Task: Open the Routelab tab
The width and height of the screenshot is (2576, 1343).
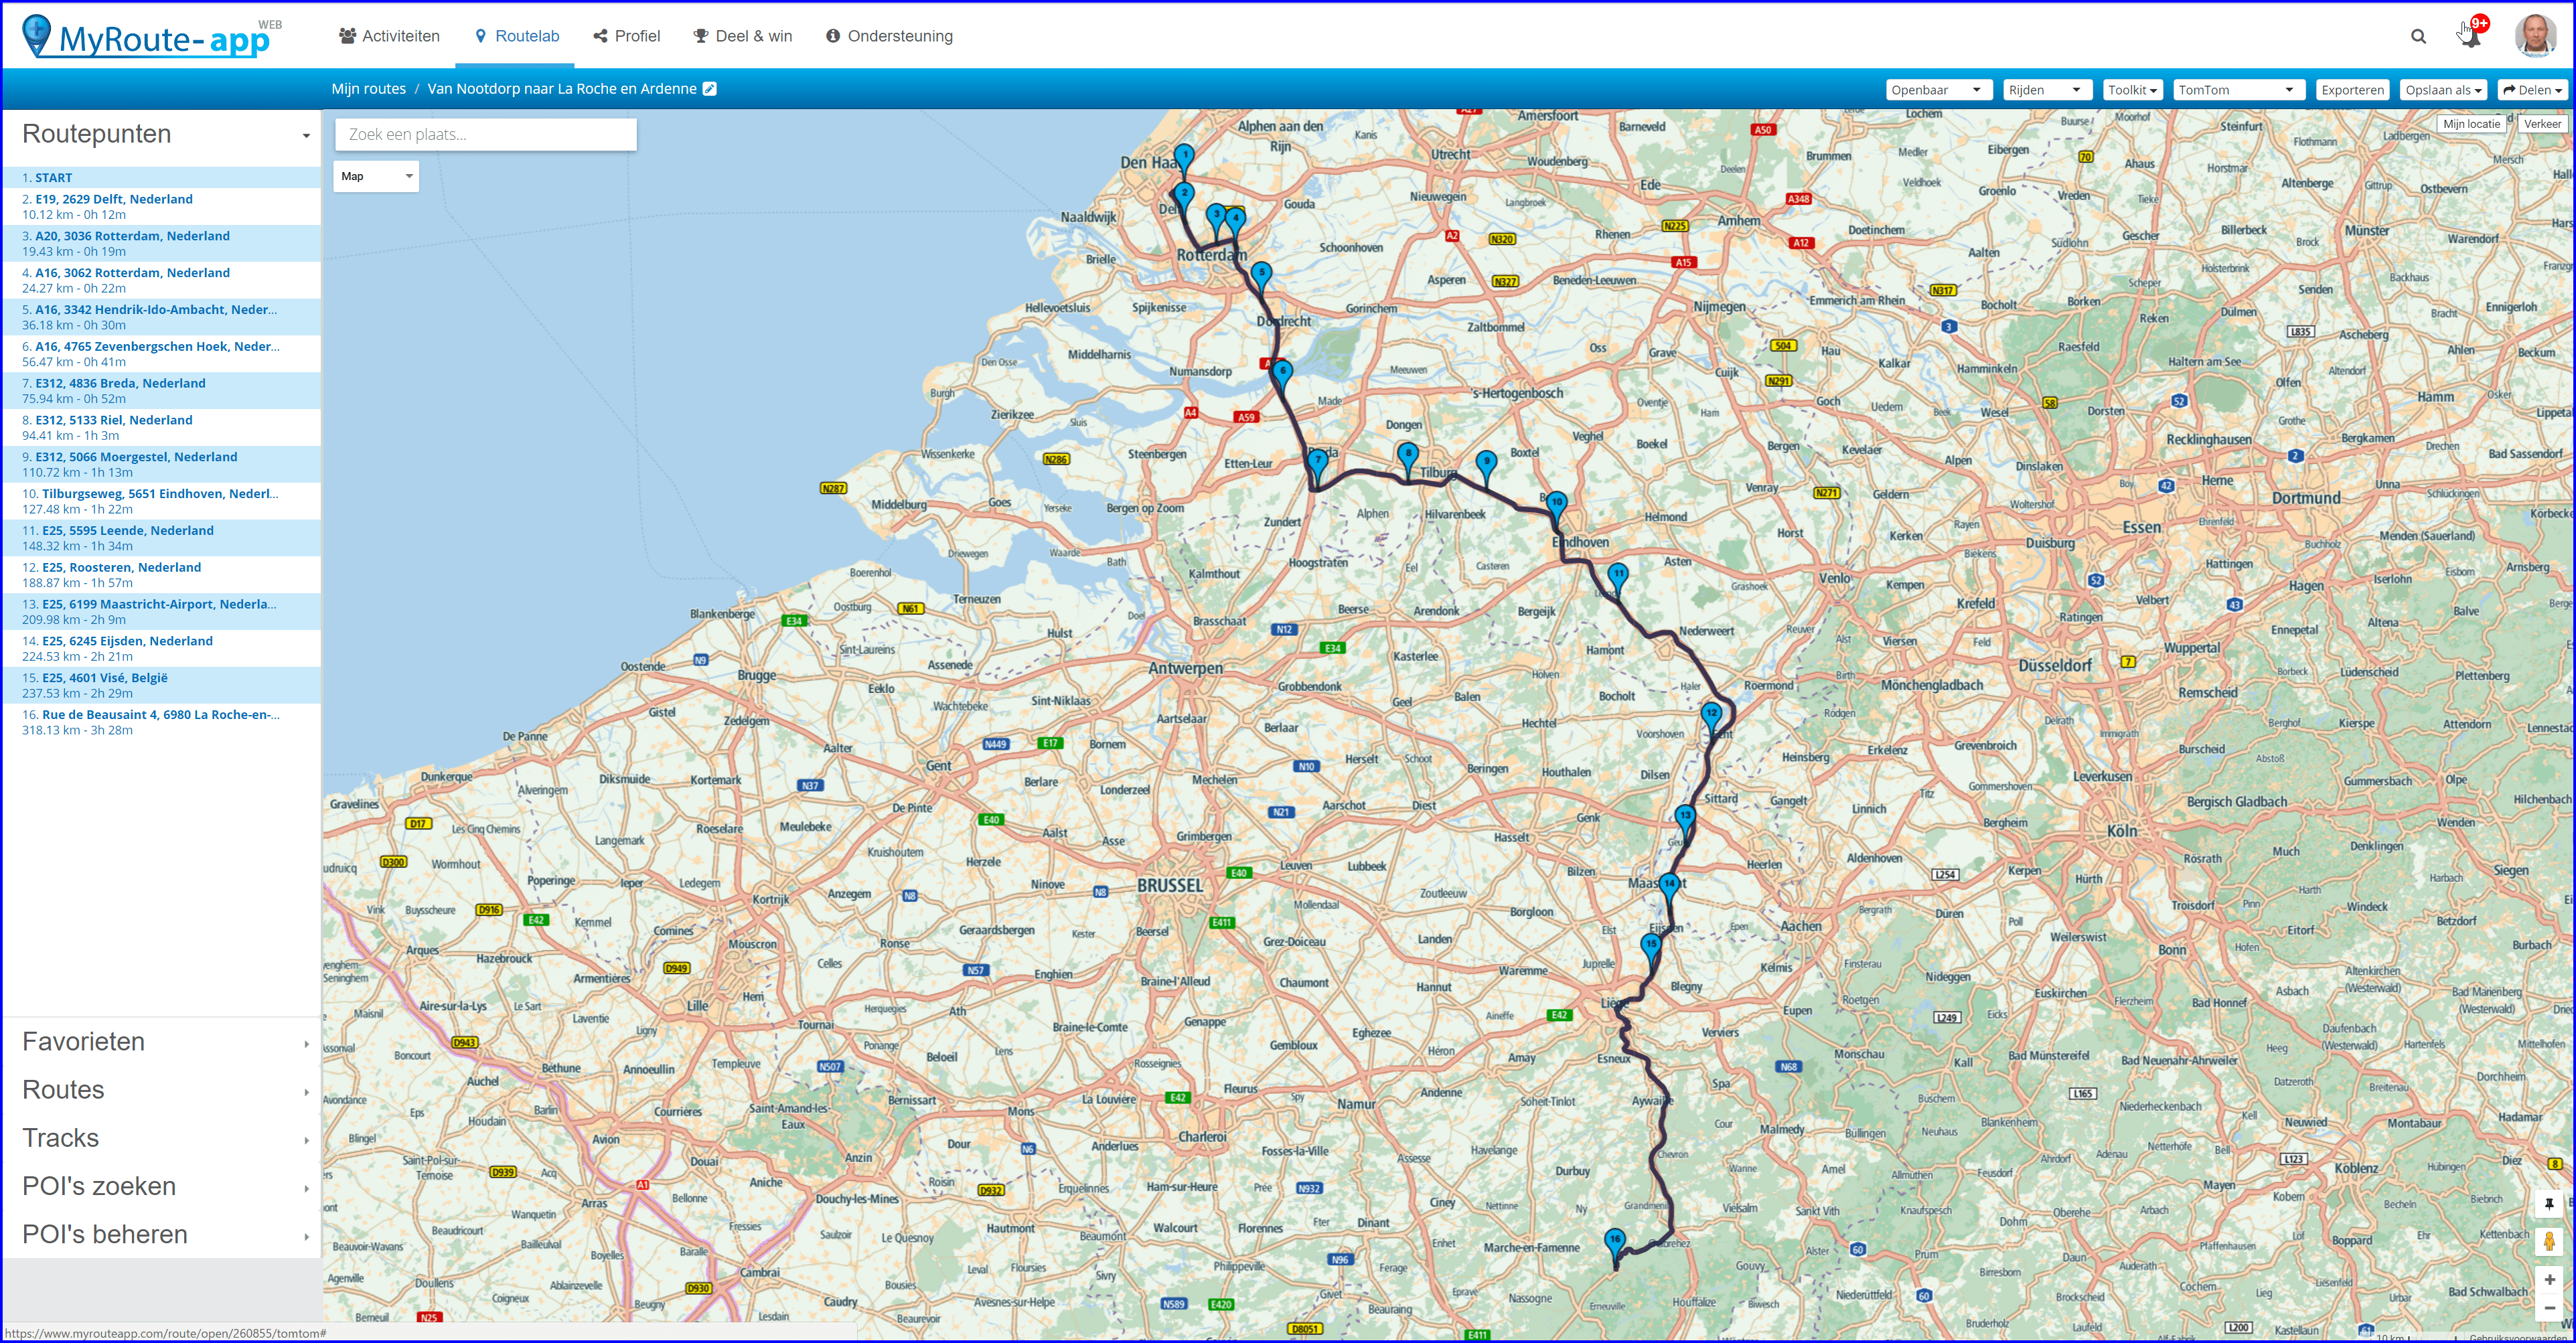Action: pyautogui.click(x=516, y=36)
